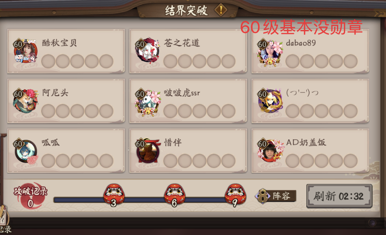Screen dimensions: 386x235
Task: Open the 记录 scroll at bottom-left corner
Action: click(5, 221)
